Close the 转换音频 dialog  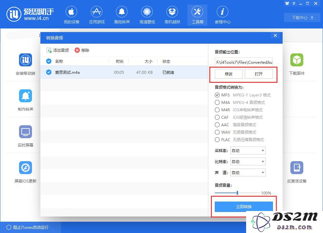tap(275, 36)
